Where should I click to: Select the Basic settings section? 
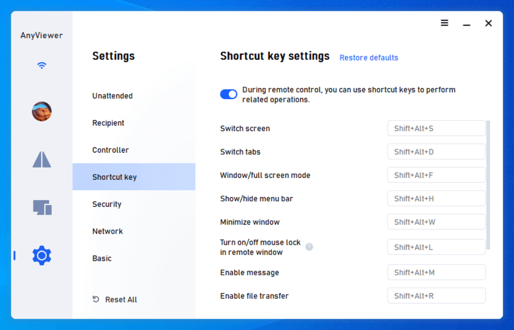click(x=102, y=259)
